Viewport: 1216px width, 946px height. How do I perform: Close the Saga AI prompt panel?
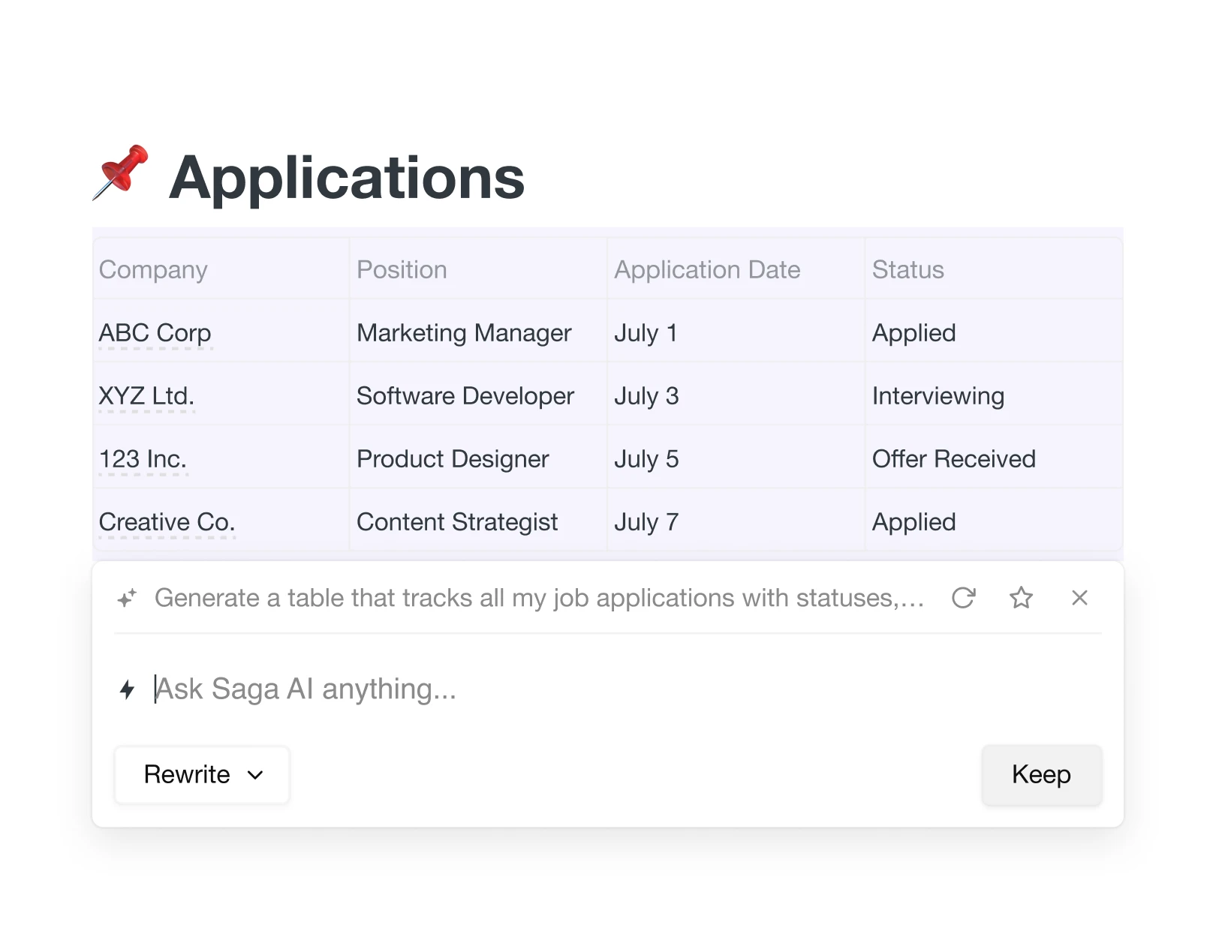(1079, 598)
